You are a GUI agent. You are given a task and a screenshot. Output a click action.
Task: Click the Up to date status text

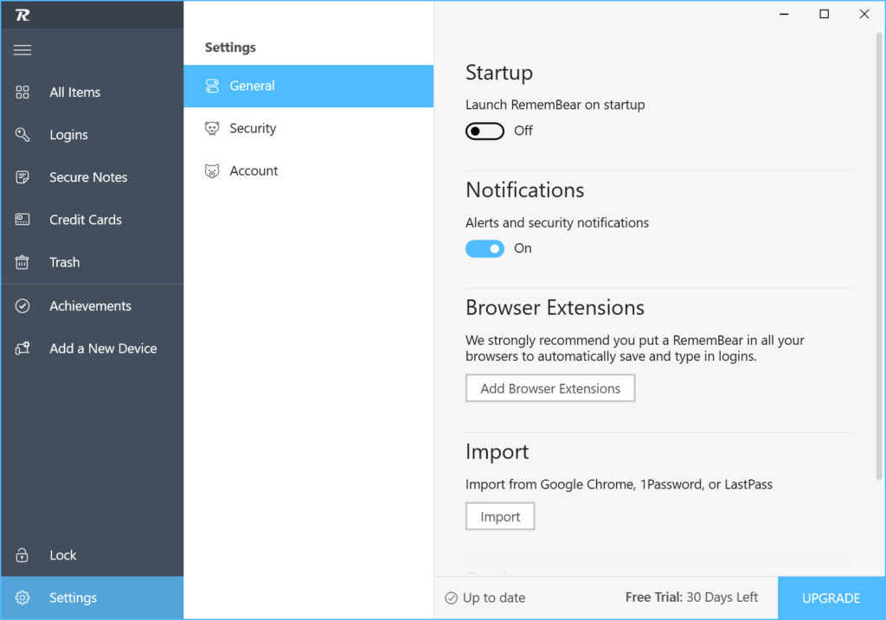tap(494, 598)
